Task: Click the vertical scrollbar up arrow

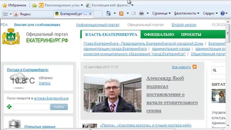Action: (228, 22)
